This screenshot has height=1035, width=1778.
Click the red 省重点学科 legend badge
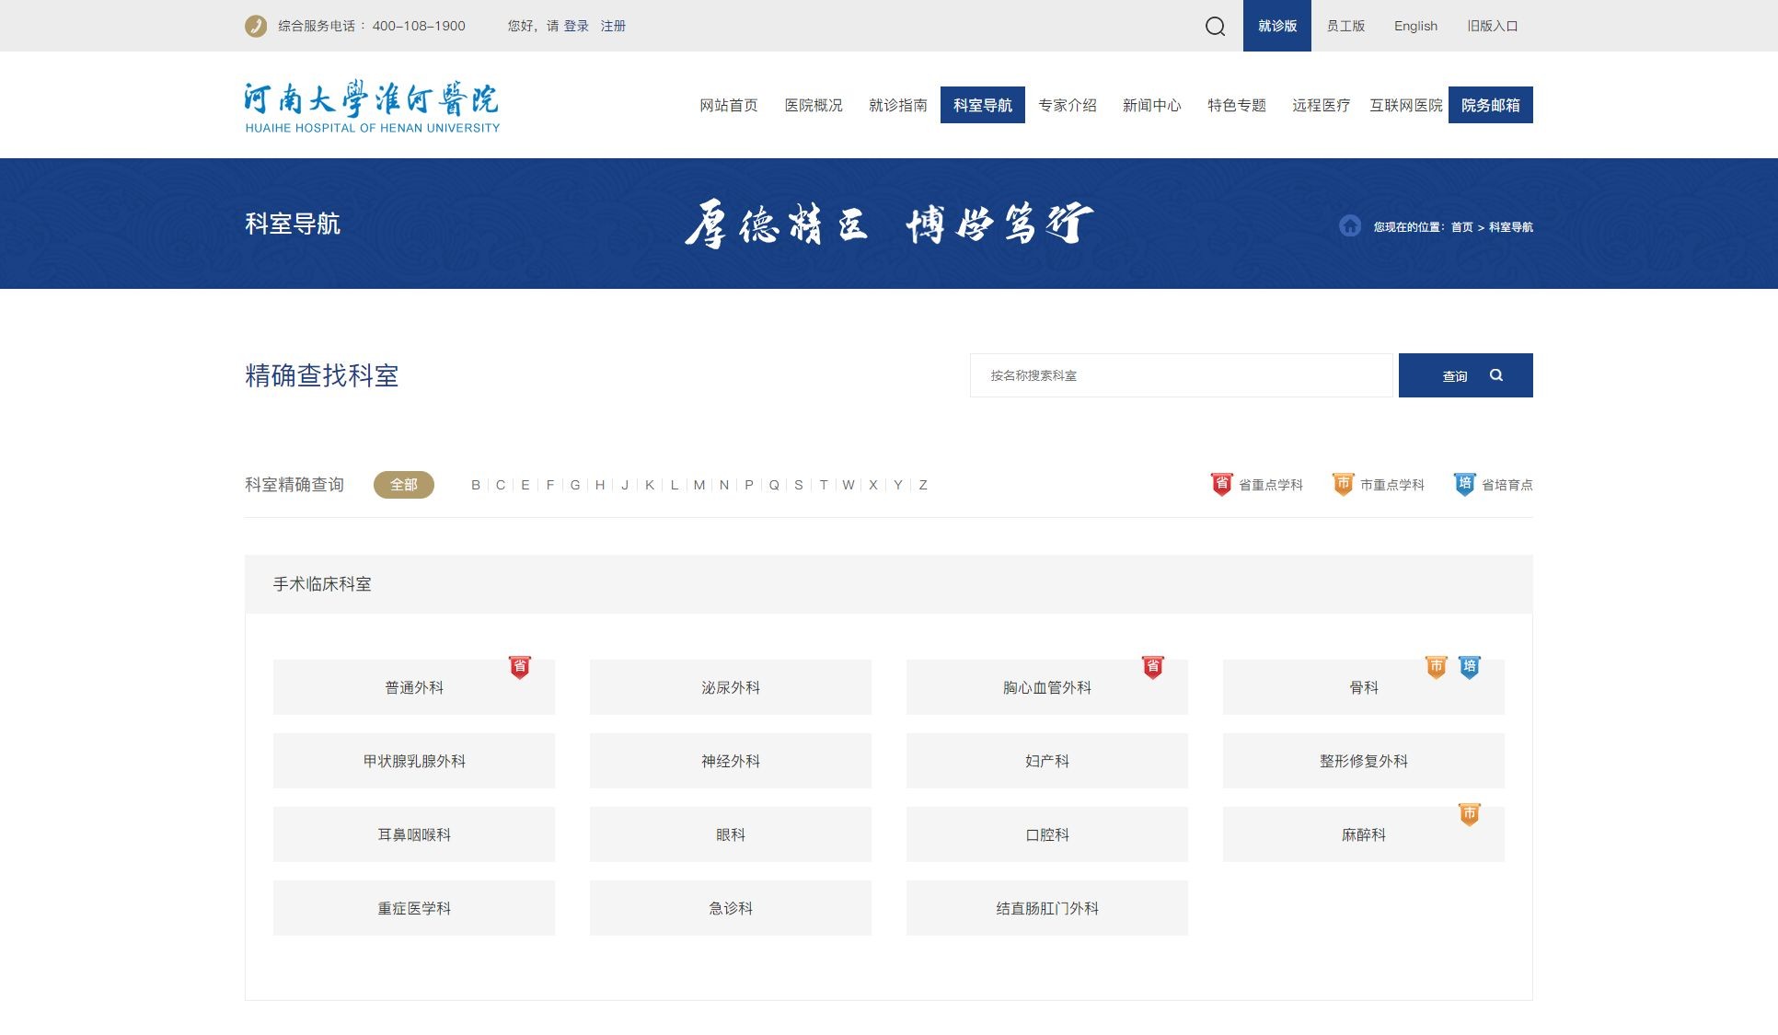[x=1221, y=484]
